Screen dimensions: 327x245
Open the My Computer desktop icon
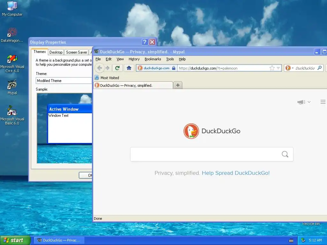tap(12, 8)
